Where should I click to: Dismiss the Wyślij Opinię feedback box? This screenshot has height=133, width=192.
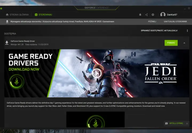tap(187, 123)
